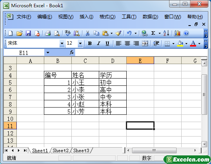
Task: Open the Chart Wizard icon
Action: (177, 33)
